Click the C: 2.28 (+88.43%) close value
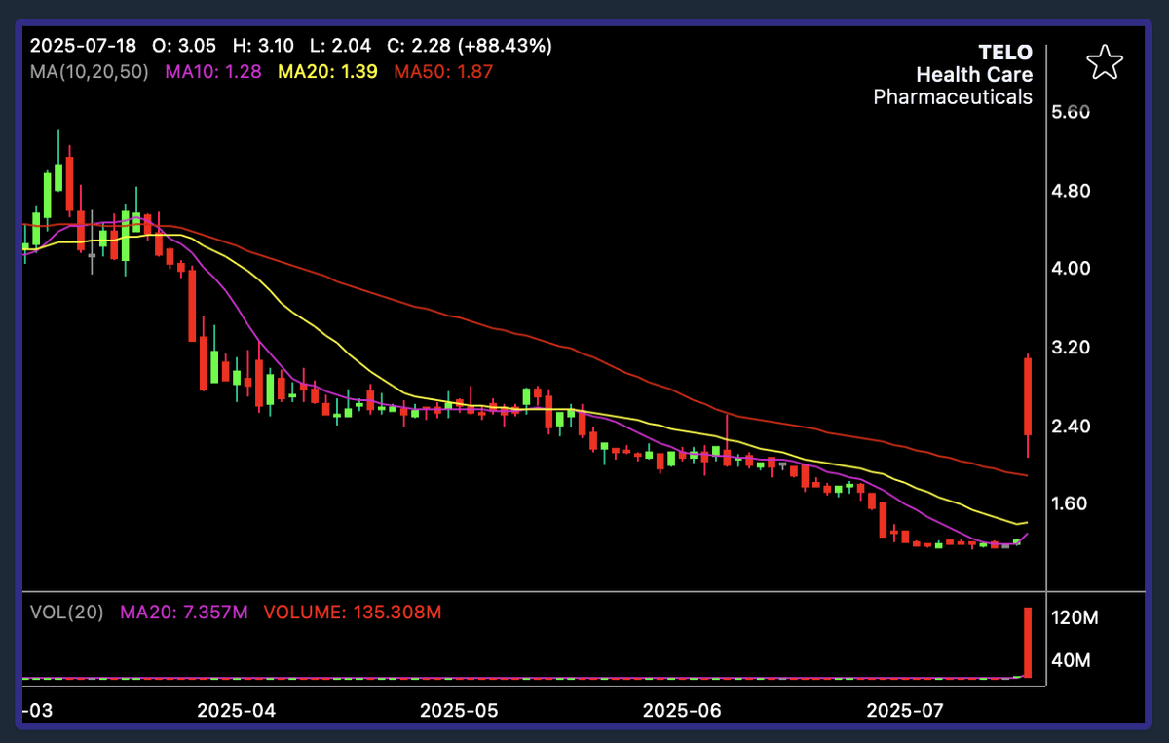 [x=469, y=46]
